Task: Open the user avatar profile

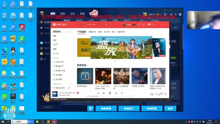Action: (124, 25)
